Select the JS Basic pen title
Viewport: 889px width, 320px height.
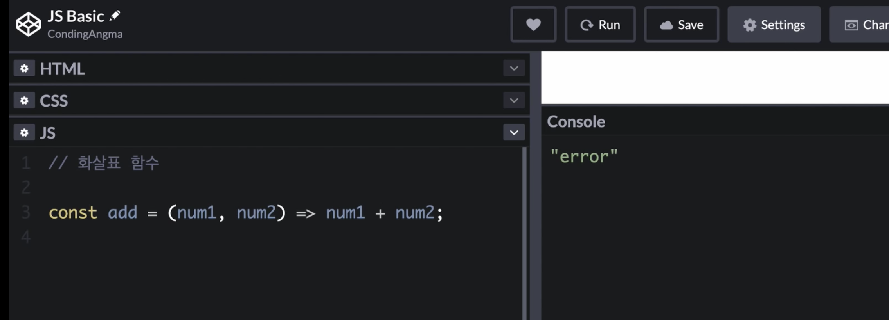(76, 16)
